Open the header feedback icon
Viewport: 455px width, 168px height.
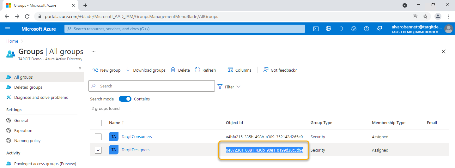(x=379, y=29)
